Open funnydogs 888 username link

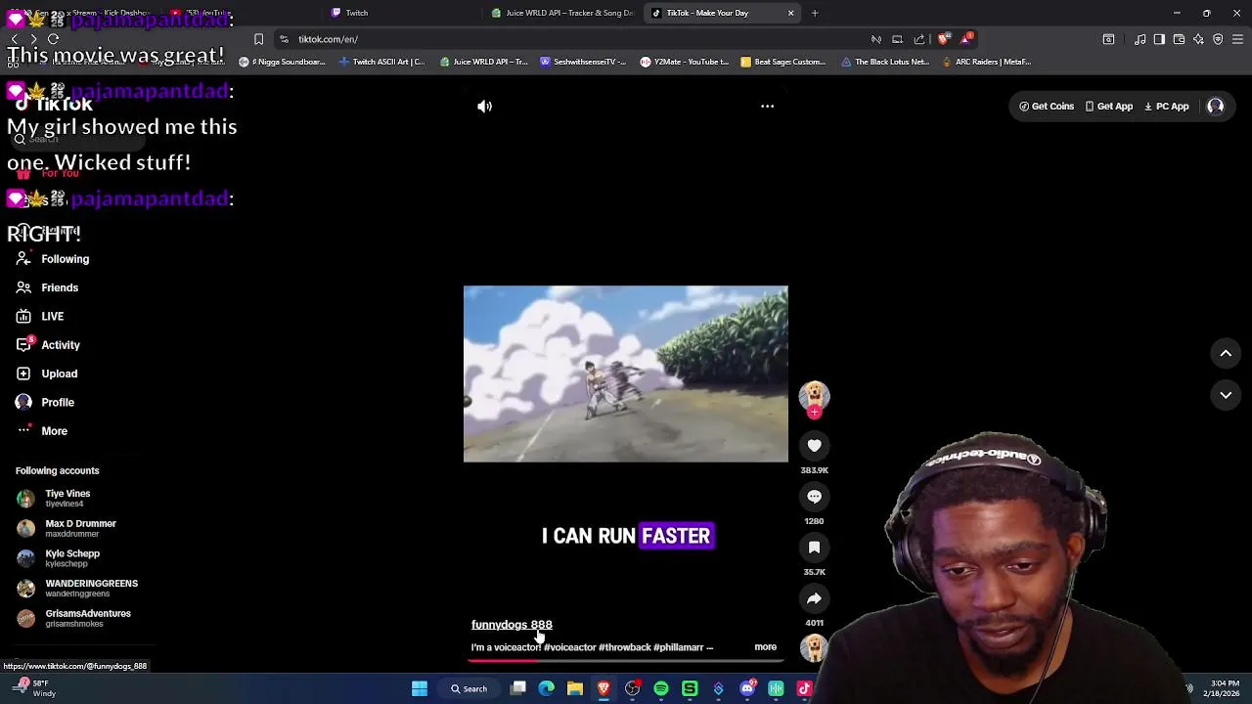512,625
